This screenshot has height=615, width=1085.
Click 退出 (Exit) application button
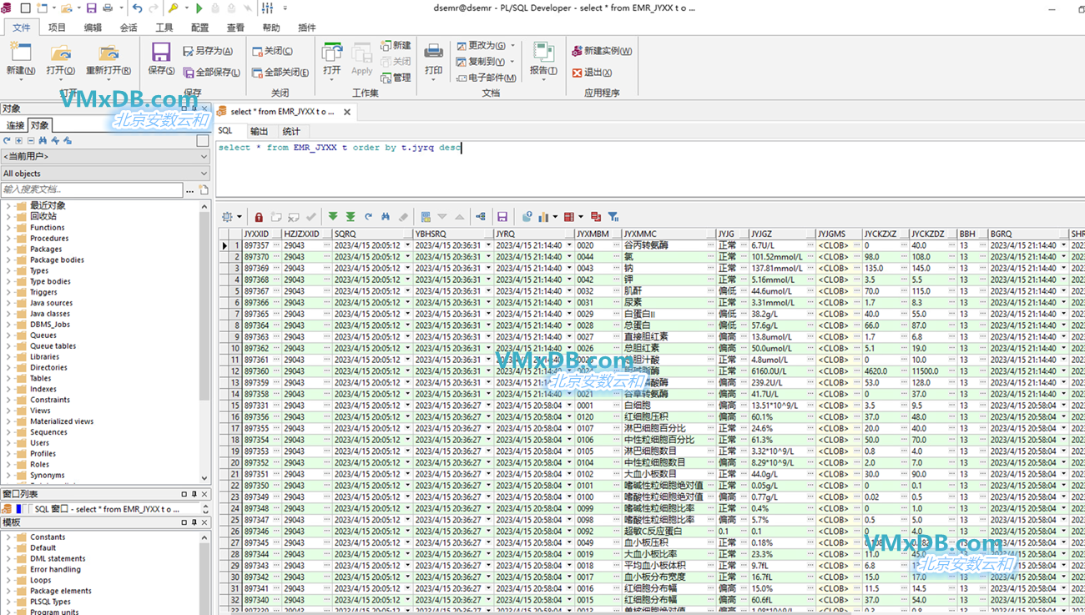[x=592, y=73]
